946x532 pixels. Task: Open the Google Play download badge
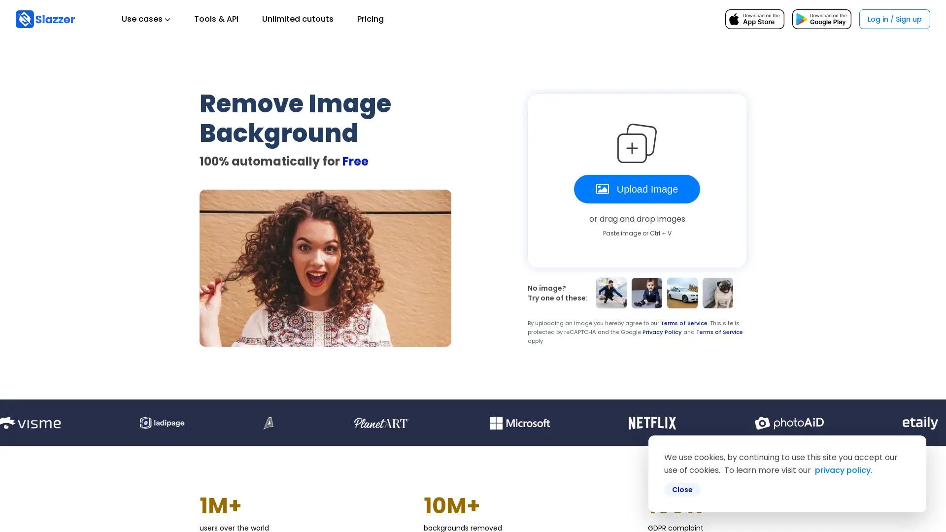(821, 19)
